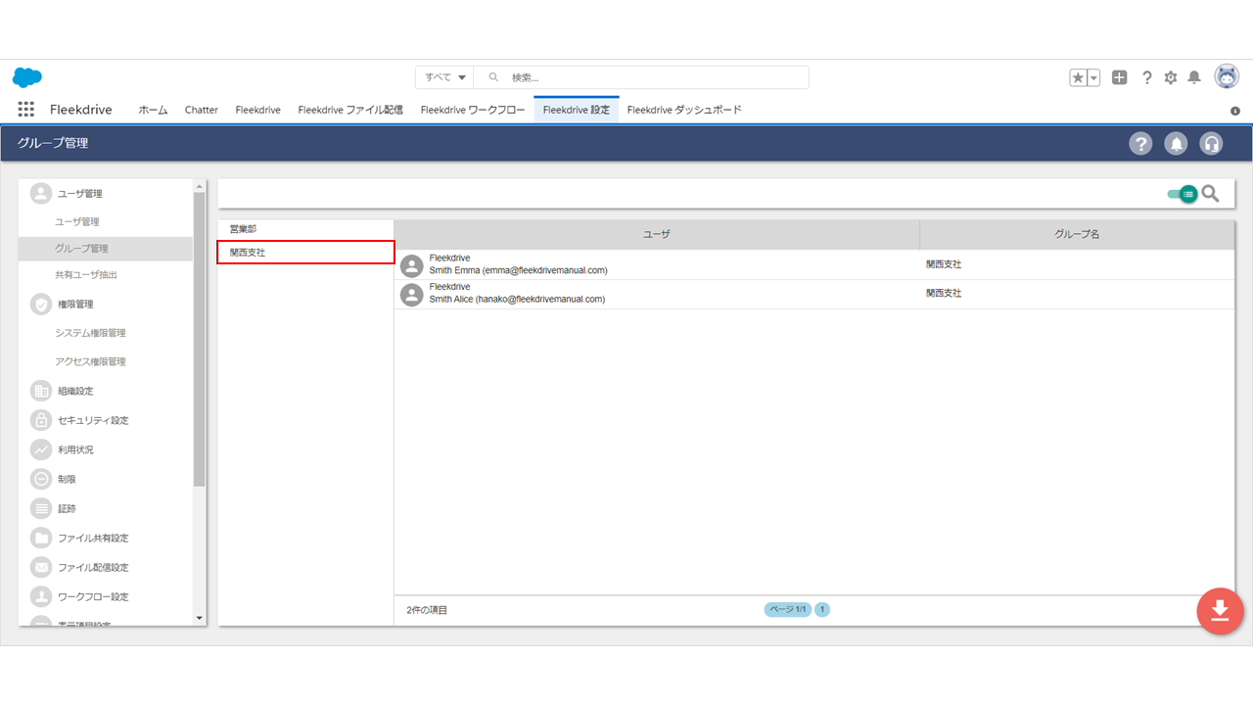Click the search magnifier in group panel
Image resolution: width=1253 pixels, height=705 pixels.
tap(1211, 194)
